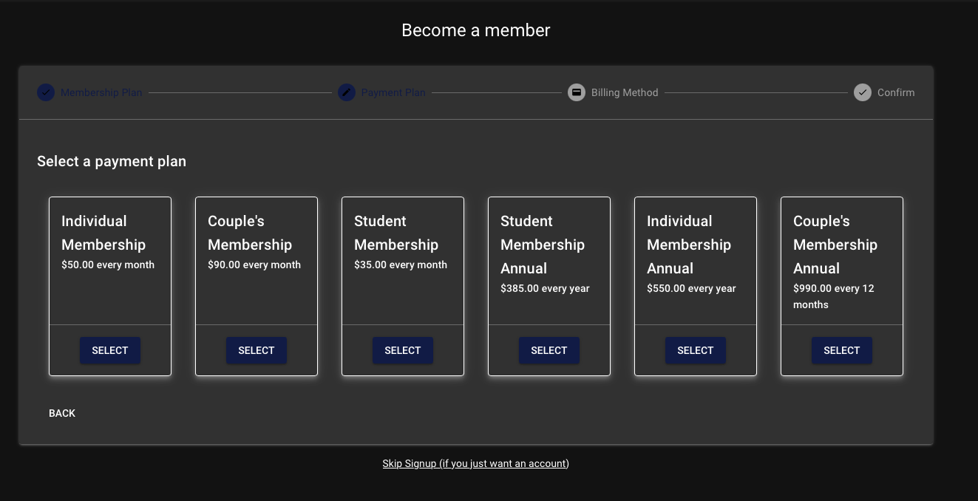Click the Membership Plan step checkmark icon
Screen dimensions: 978x501
(46, 92)
